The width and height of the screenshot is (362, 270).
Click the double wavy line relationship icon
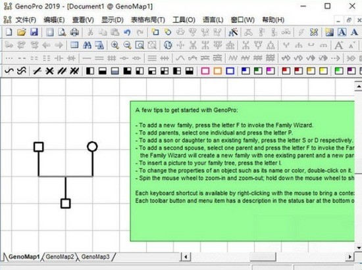point(22,71)
